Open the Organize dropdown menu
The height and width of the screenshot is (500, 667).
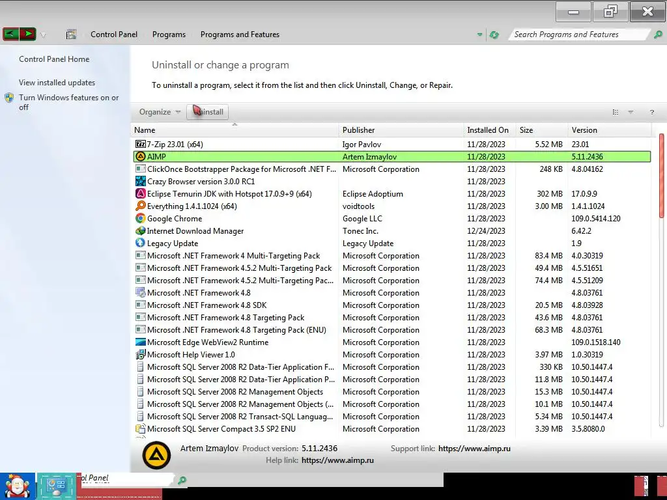pos(160,112)
